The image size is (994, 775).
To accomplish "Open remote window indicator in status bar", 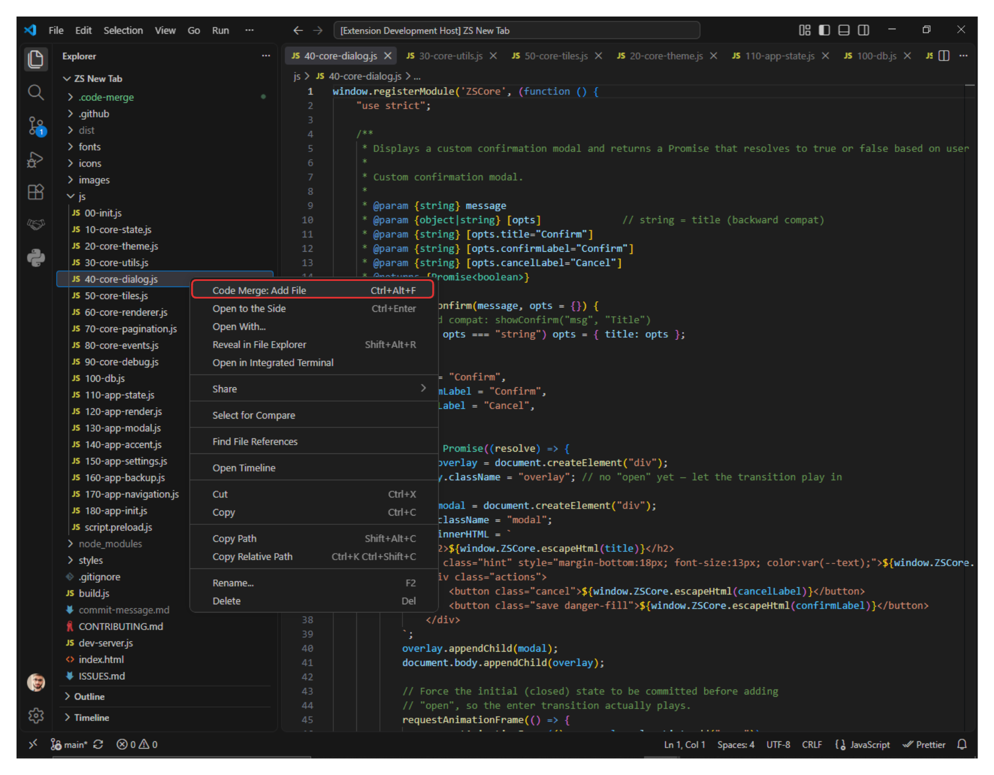I will (33, 744).
